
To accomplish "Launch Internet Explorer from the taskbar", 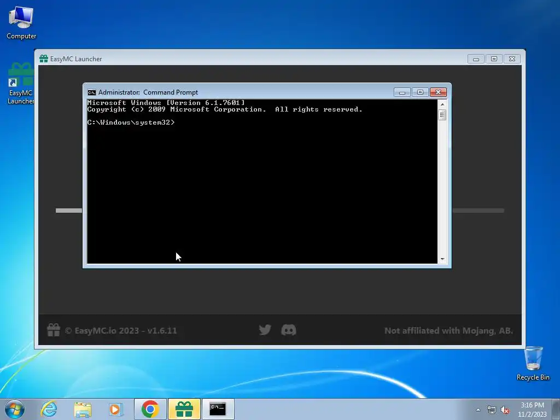I will coord(49,409).
